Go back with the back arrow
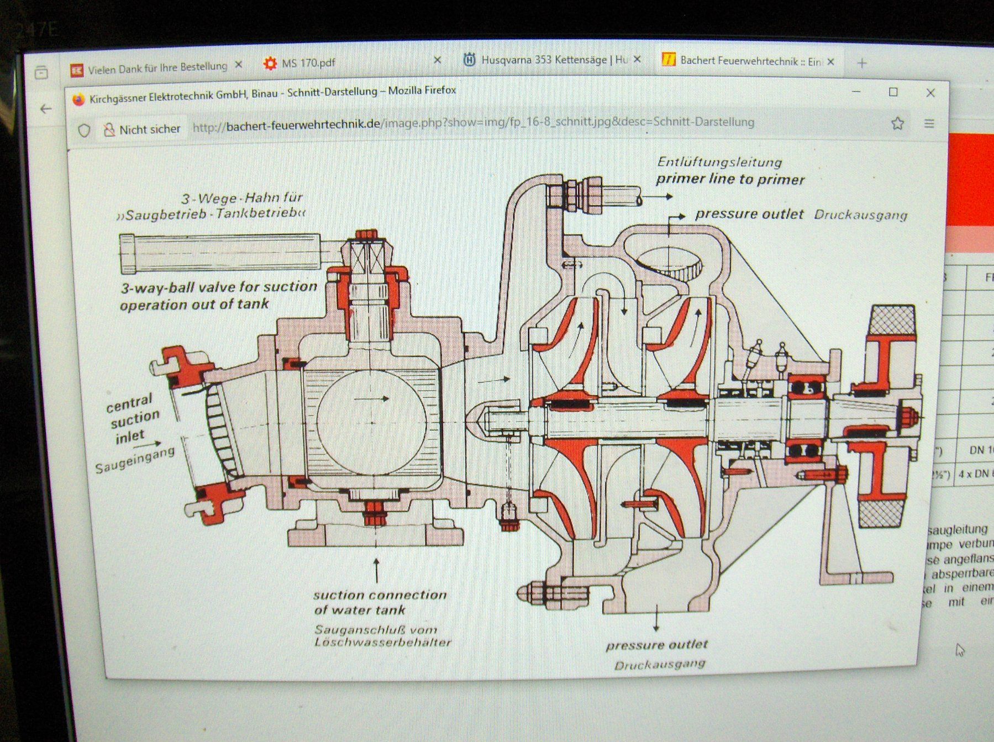The height and width of the screenshot is (742, 994). point(46,109)
